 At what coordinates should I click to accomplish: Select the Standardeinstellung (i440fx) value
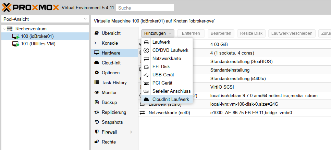click(x=238, y=78)
